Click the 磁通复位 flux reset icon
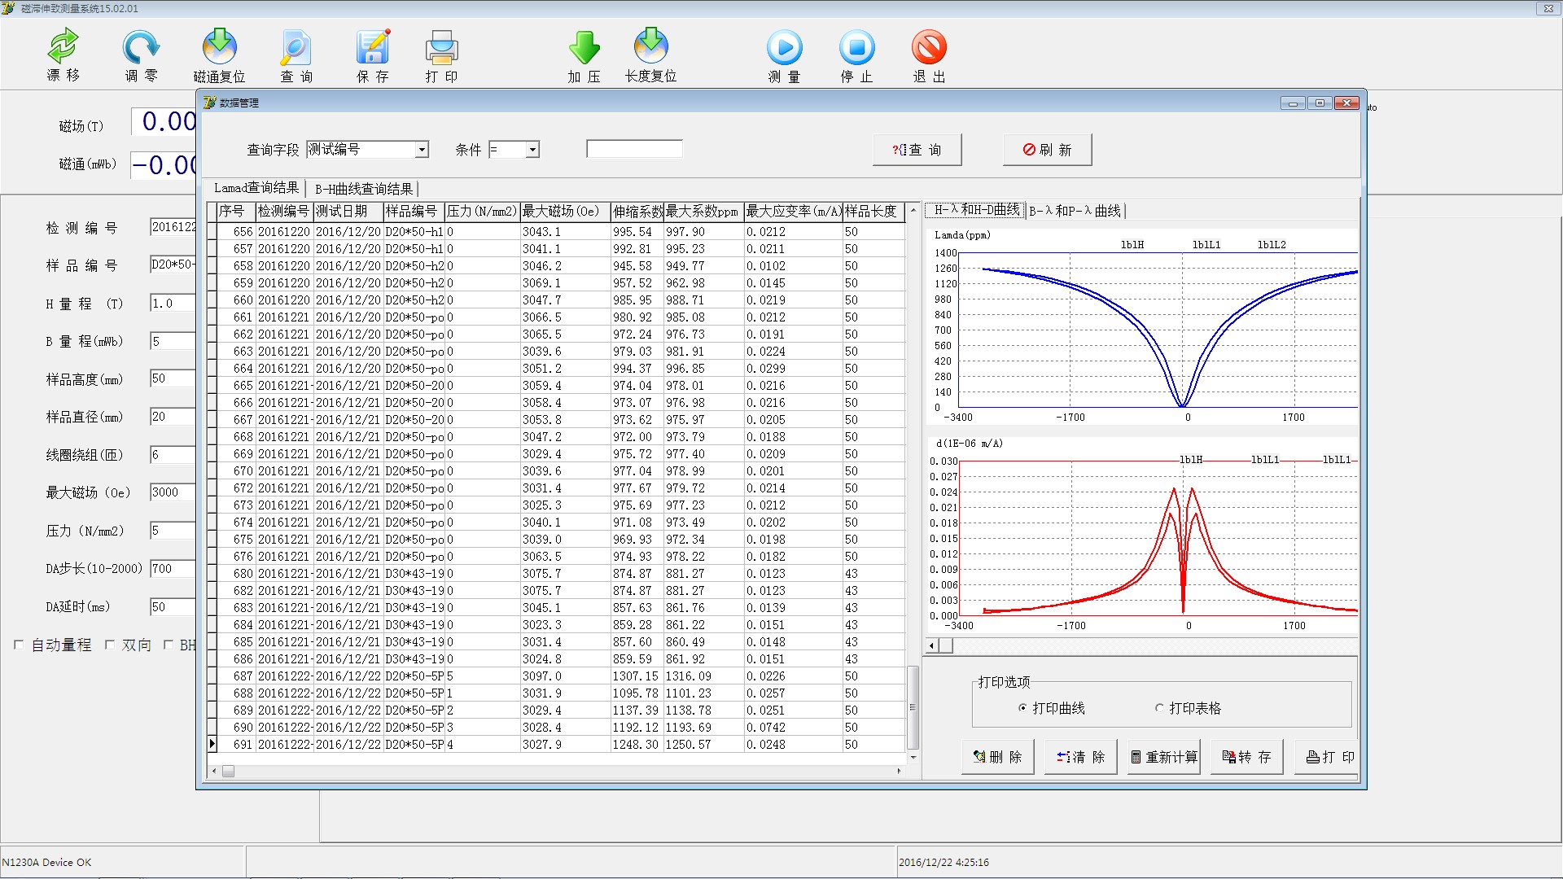The image size is (1563, 879). click(219, 47)
